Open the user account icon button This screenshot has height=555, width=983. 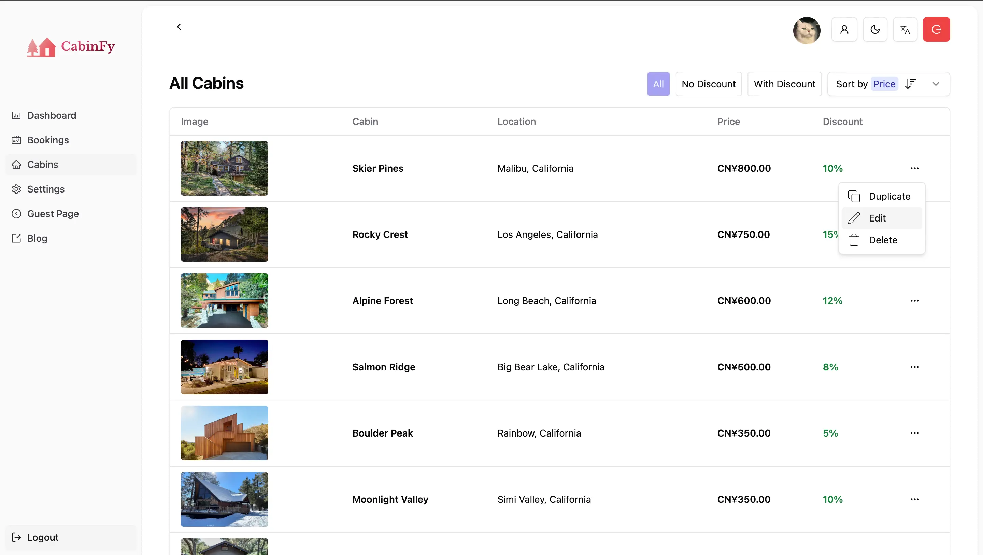point(844,29)
